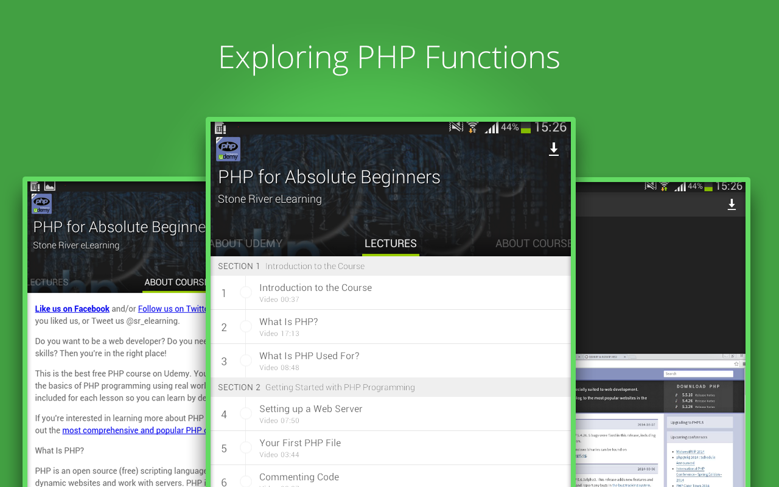Tap the signal strength bars in the center phone

tap(491, 127)
